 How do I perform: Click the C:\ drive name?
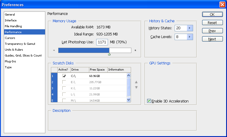click(x=73, y=76)
